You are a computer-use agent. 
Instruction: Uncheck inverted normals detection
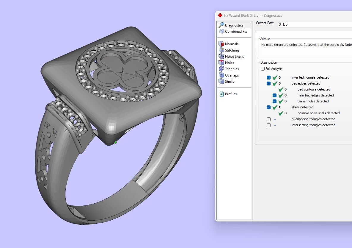pos(268,77)
